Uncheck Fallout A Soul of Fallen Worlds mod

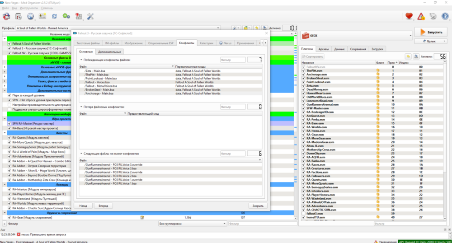(9, 44)
